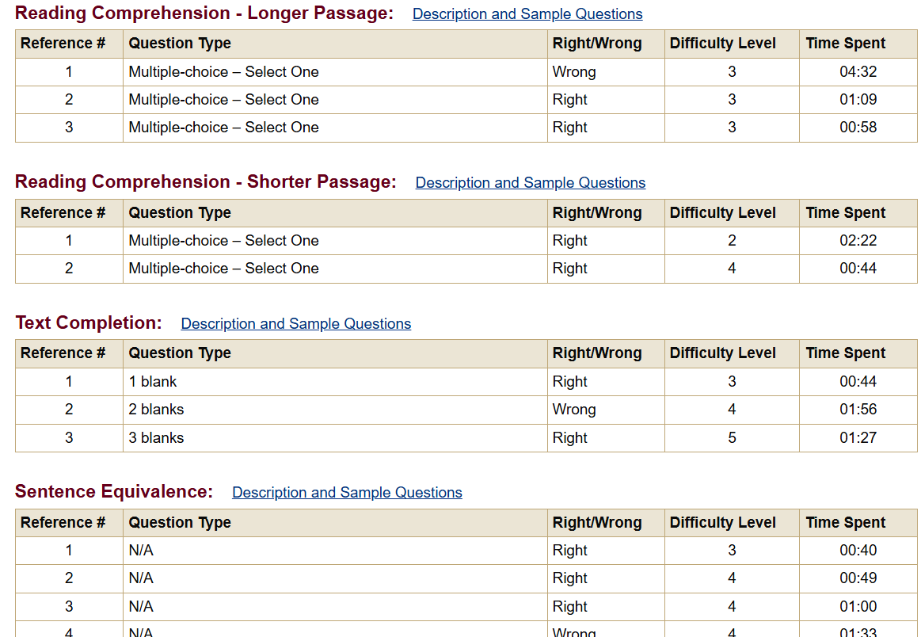Click "Right" in the Sentence Equivalence 01:00 row
Image resolution: width=921 pixels, height=637 pixels.
tap(569, 606)
